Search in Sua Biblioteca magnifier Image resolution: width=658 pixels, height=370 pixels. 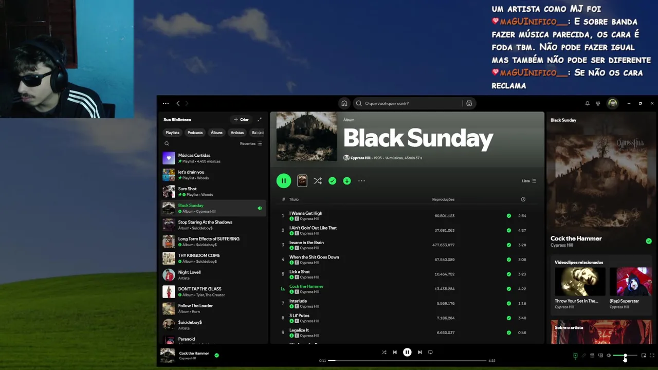pyautogui.click(x=167, y=143)
